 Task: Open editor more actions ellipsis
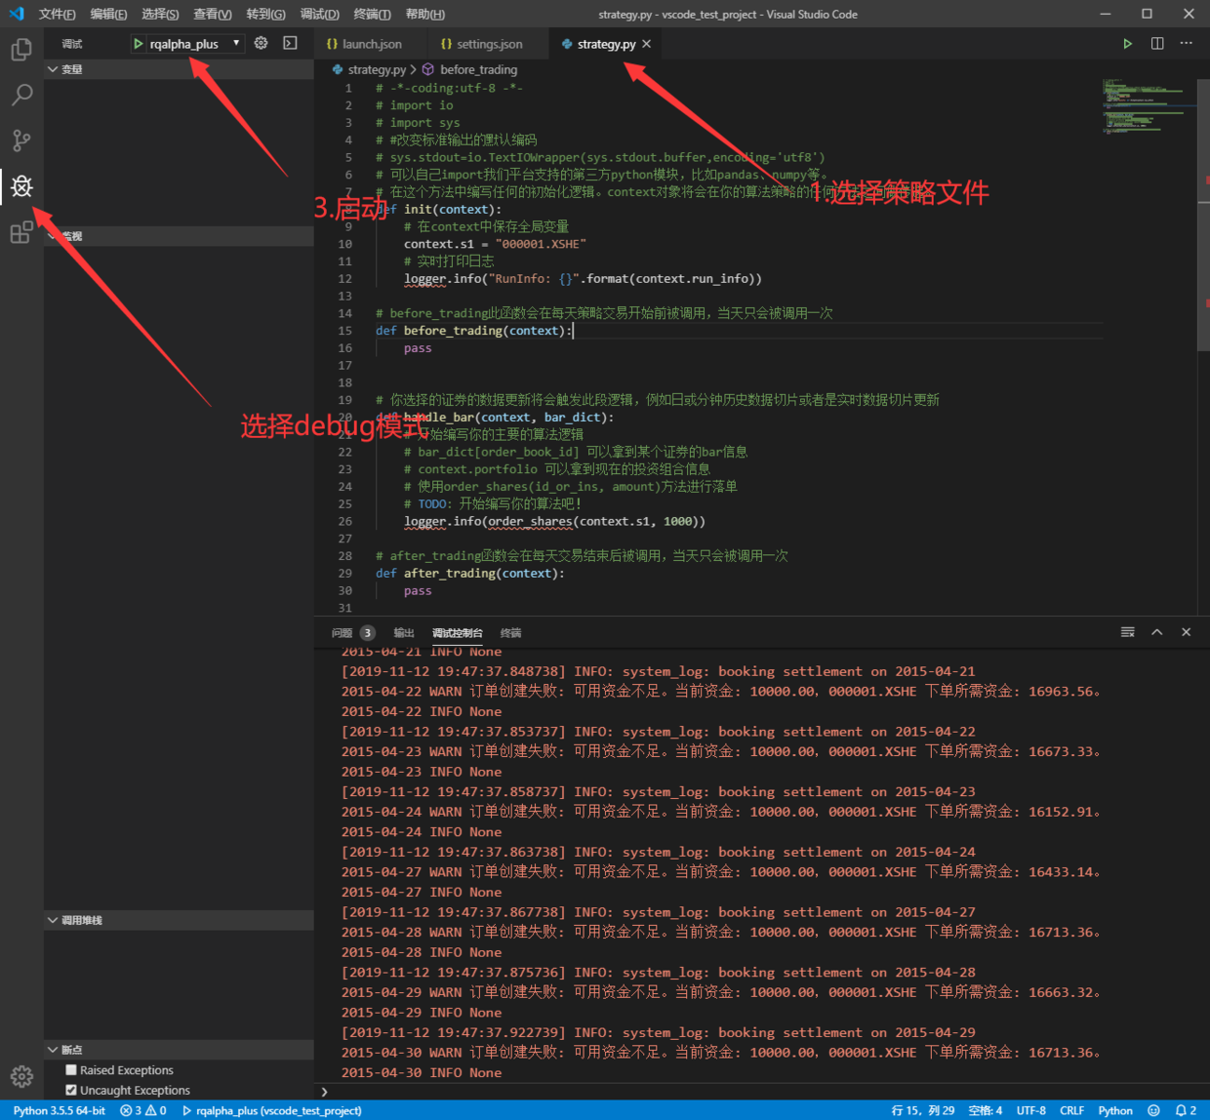pos(1187,44)
